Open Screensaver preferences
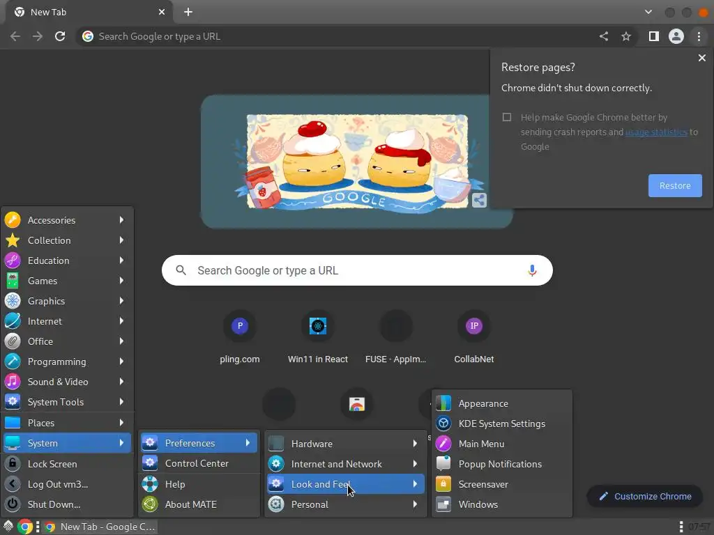The width and height of the screenshot is (714, 535). point(502,484)
